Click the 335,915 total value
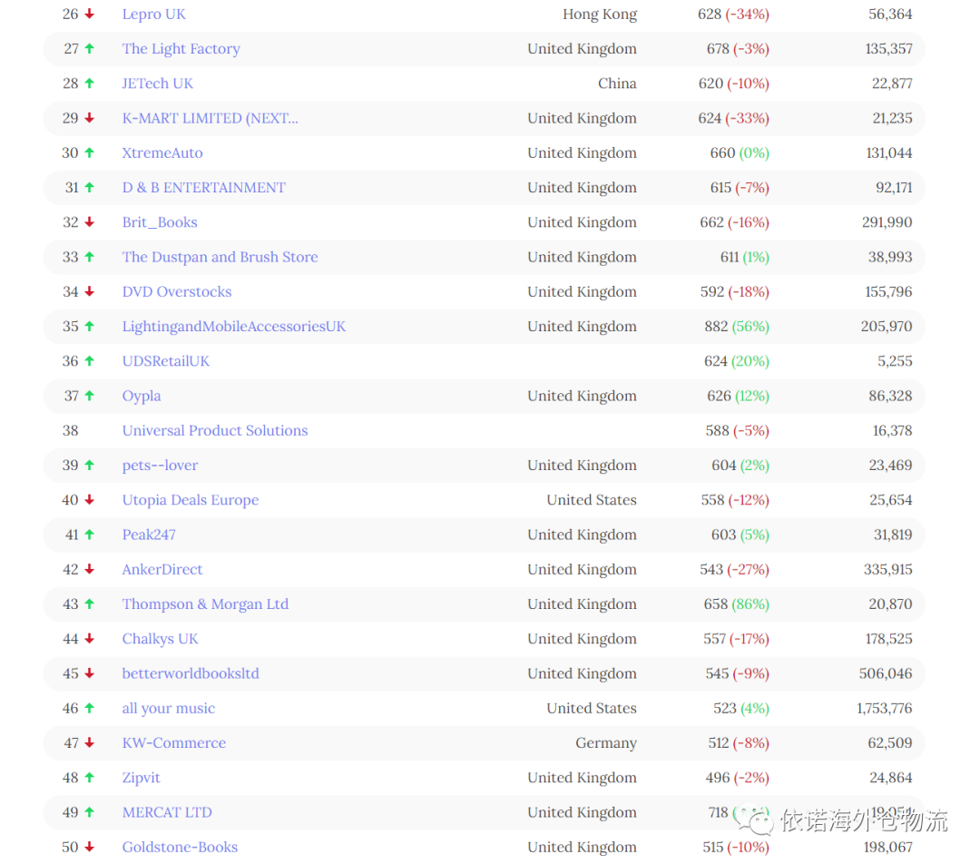The image size is (980, 864). pyautogui.click(x=887, y=570)
